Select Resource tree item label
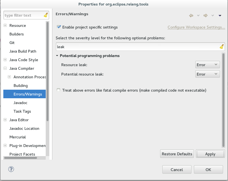The height and width of the screenshot is (181, 228). pyautogui.click(x=18, y=25)
